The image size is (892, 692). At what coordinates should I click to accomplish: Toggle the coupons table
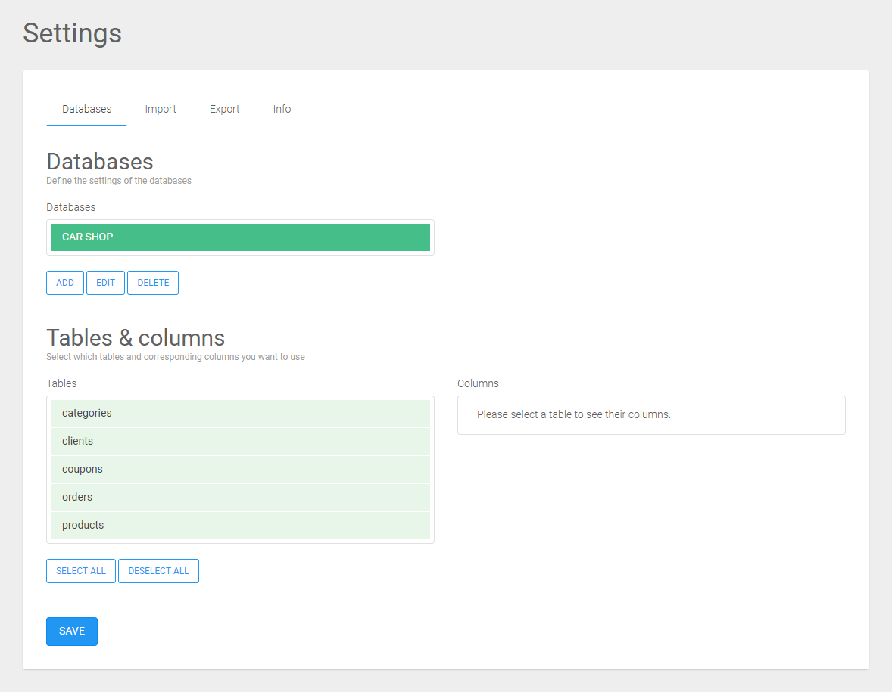click(240, 470)
